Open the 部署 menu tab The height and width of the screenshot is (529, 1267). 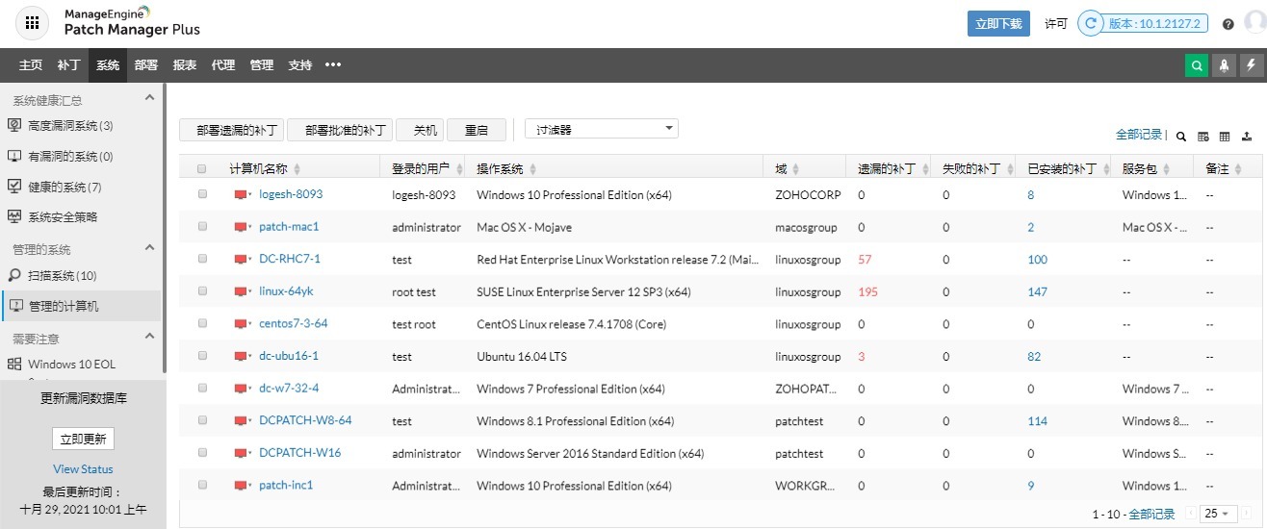coord(146,65)
